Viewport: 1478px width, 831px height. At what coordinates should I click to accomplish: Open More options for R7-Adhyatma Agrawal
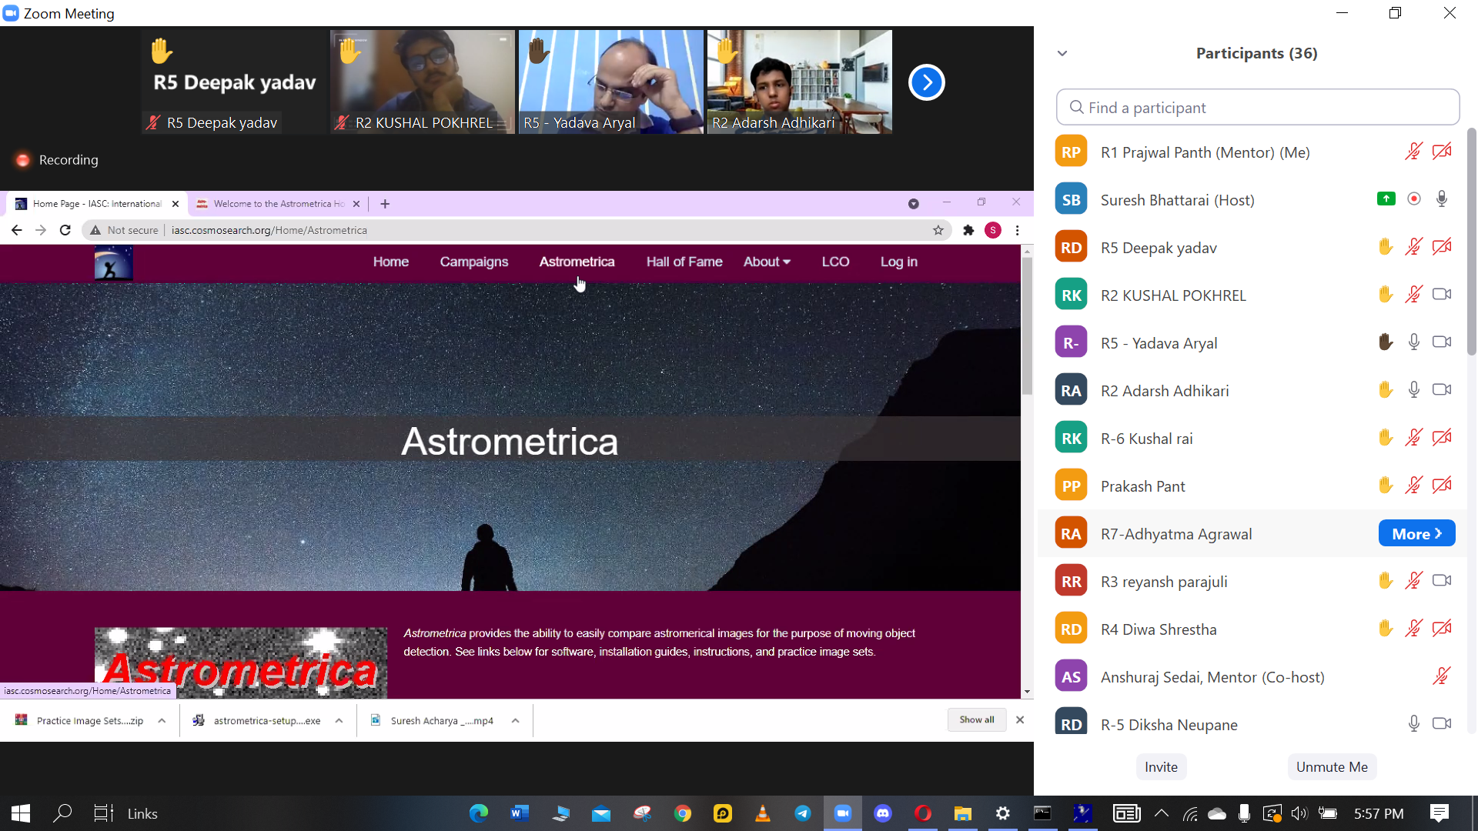tap(1416, 533)
